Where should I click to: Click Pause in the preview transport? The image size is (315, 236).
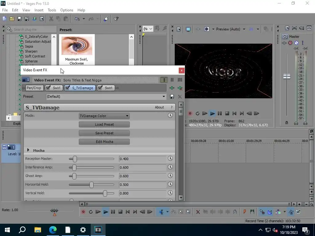tap(220, 114)
